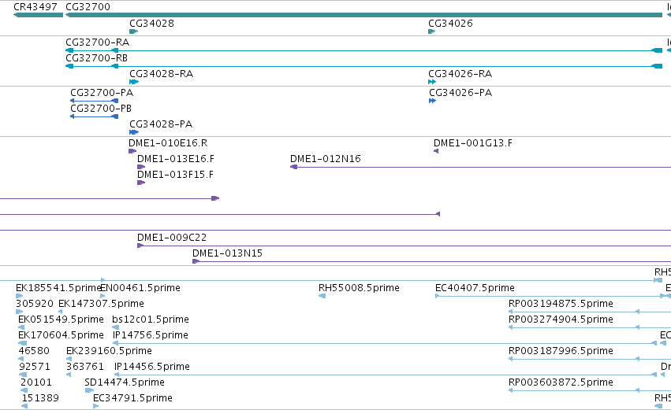The width and height of the screenshot is (671, 410).
Task: Click the DME1-010E16.R BAC end marker
Action: 132,151
